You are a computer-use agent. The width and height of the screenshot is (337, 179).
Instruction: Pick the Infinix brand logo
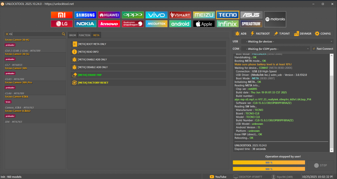pos(228,24)
